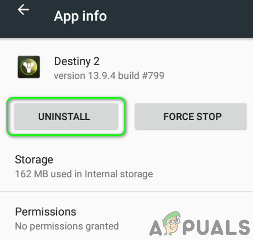253x240 pixels.
Task: Click the build #799 text
Action: coord(141,75)
